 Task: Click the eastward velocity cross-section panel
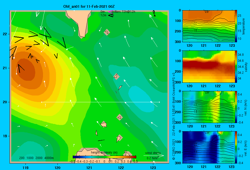click(x=208, y=147)
